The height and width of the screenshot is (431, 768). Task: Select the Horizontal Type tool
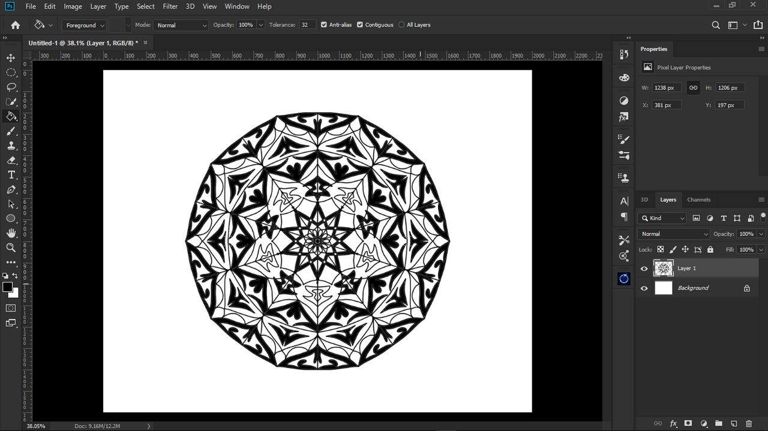point(11,174)
